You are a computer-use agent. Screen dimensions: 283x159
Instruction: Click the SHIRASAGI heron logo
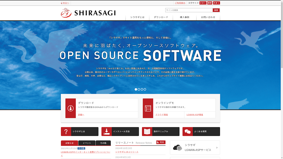(x=66, y=13)
